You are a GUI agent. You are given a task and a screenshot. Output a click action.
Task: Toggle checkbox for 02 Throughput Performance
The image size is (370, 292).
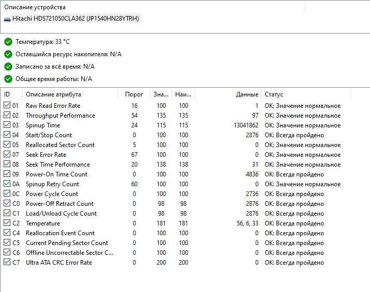click(7, 115)
